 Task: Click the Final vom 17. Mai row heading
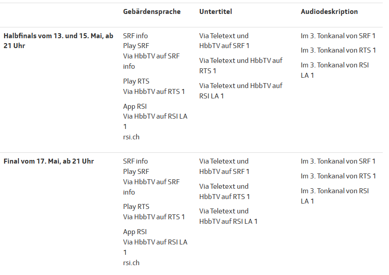coord(48,161)
